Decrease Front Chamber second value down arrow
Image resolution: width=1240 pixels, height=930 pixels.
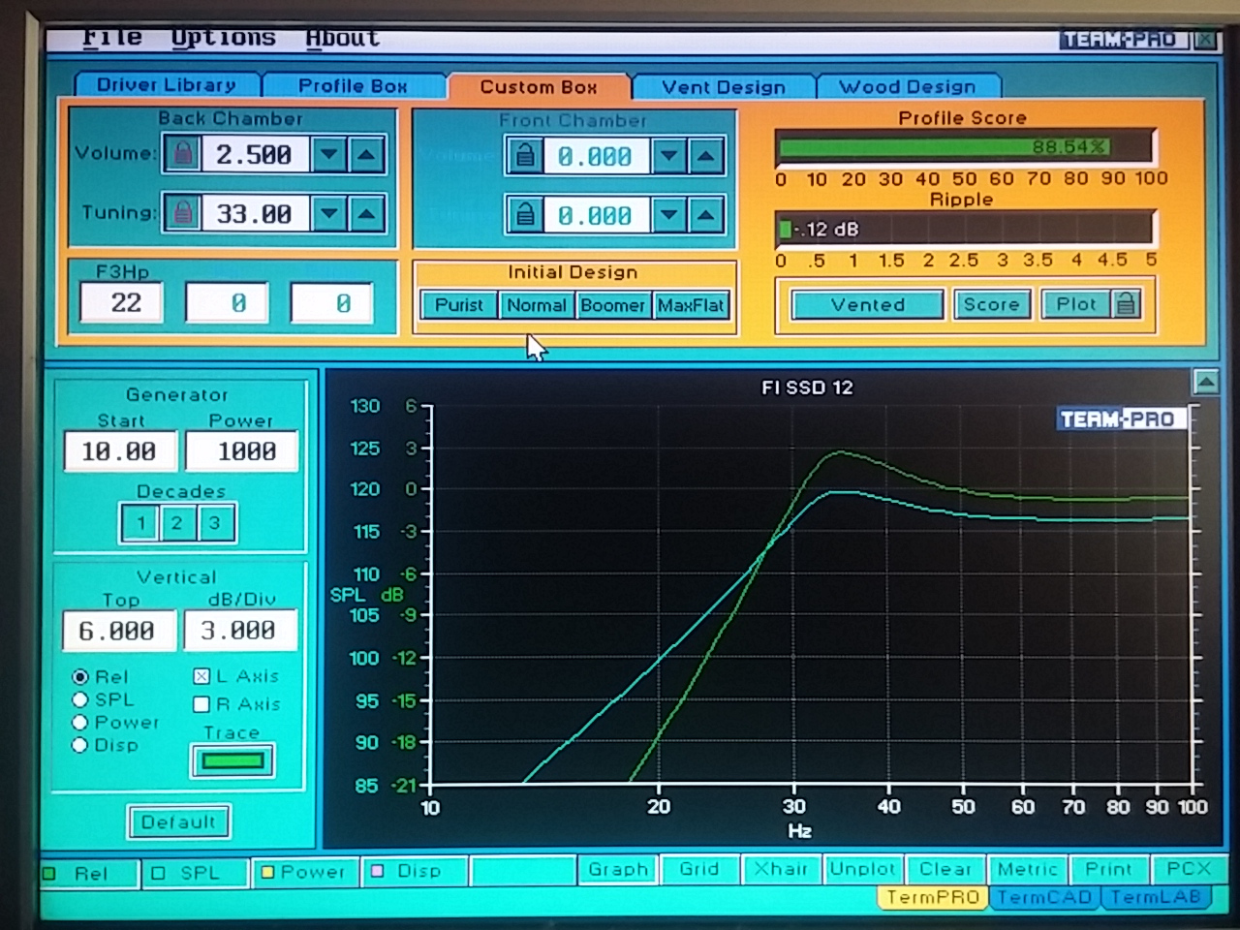coord(669,215)
